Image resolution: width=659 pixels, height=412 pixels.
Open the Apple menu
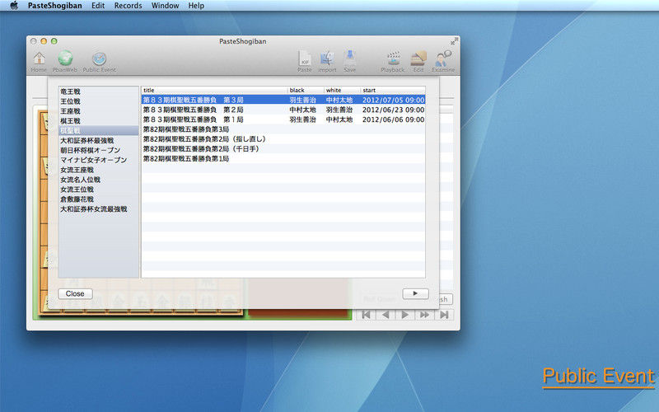point(14,6)
